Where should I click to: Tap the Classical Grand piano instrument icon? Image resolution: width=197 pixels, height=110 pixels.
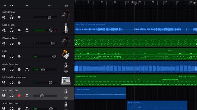tap(66, 41)
